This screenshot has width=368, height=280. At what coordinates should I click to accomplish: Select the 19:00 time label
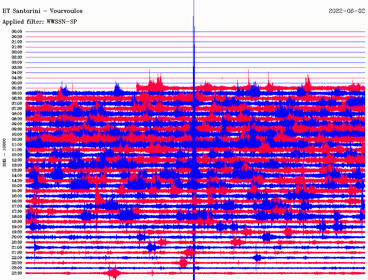pyautogui.click(x=17, y=227)
